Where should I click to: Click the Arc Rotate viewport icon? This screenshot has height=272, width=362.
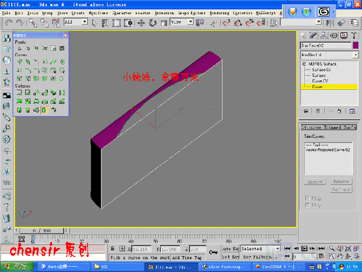click(348, 256)
